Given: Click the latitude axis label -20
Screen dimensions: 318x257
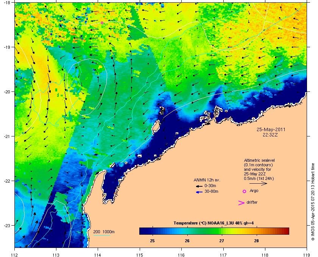Looking at the screenshot, I should 7,91.
